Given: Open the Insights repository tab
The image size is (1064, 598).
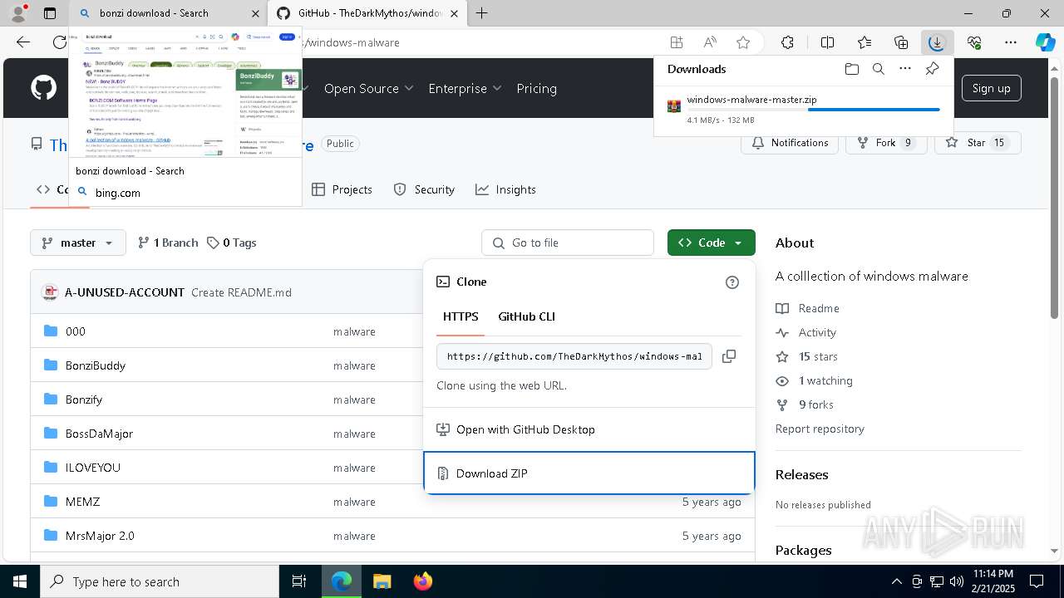Looking at the screenshot, I should click(x=505, y=189).
